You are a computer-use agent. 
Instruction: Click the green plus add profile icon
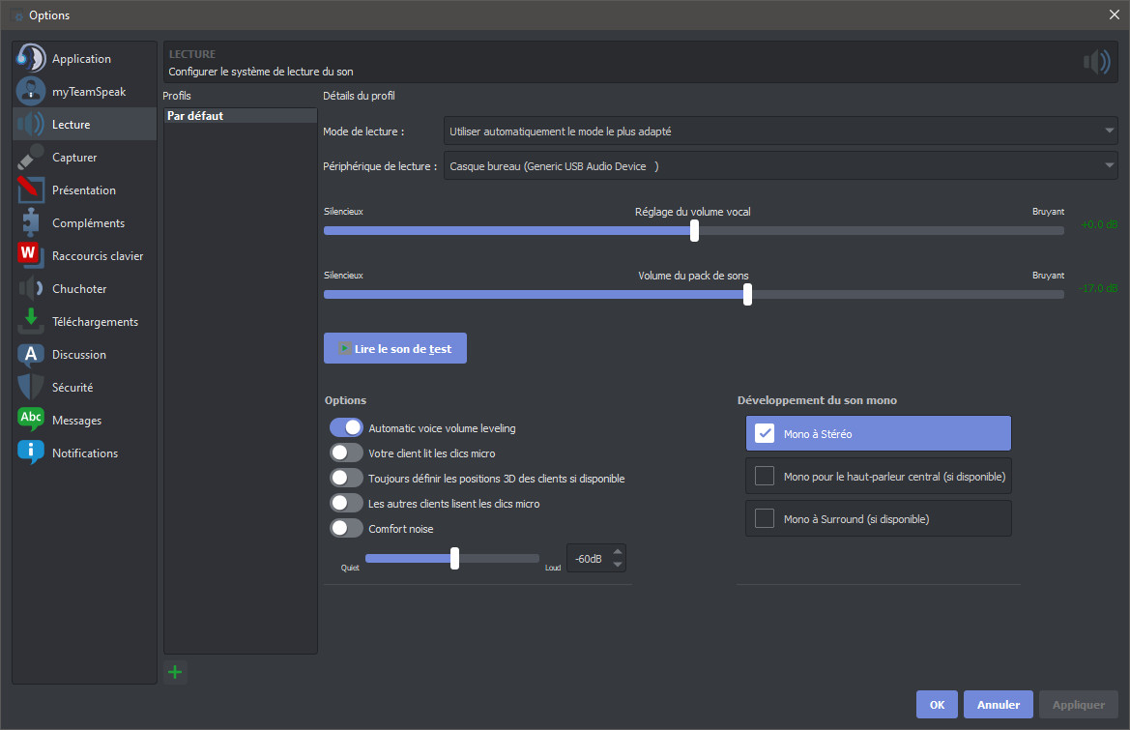pos(175,672)
